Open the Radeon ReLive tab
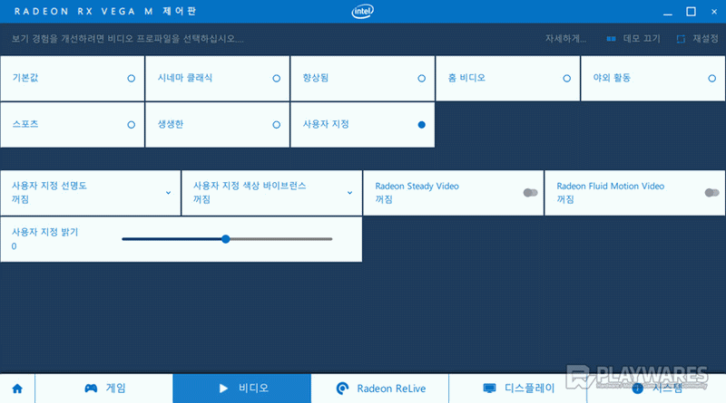Screen dimensions: 726x403 380,389
